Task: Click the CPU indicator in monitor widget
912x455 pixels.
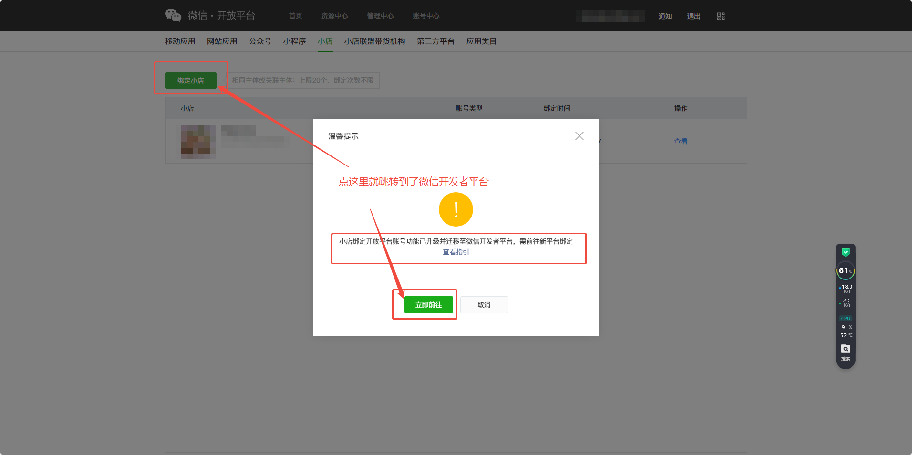Action: pos(846,318)
